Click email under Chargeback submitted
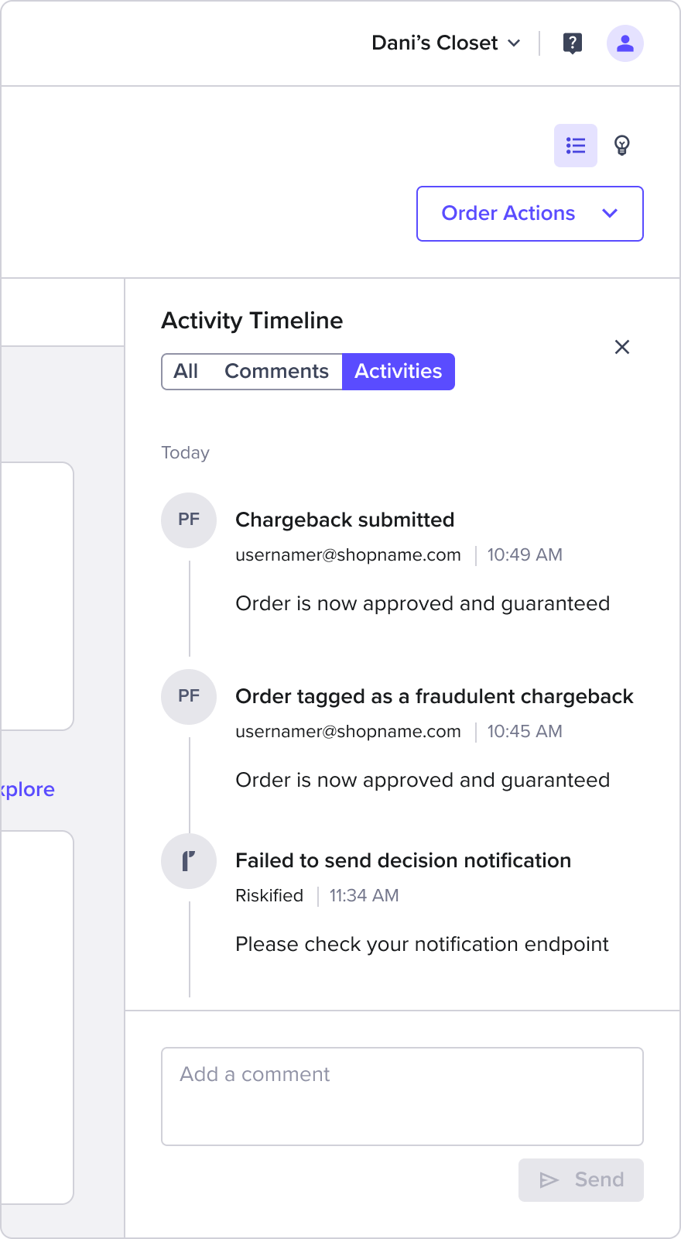The width and height of the screenshot is (681, 1239). click(348, 555)
